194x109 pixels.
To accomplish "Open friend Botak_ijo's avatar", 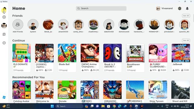I will click(48, 25).
